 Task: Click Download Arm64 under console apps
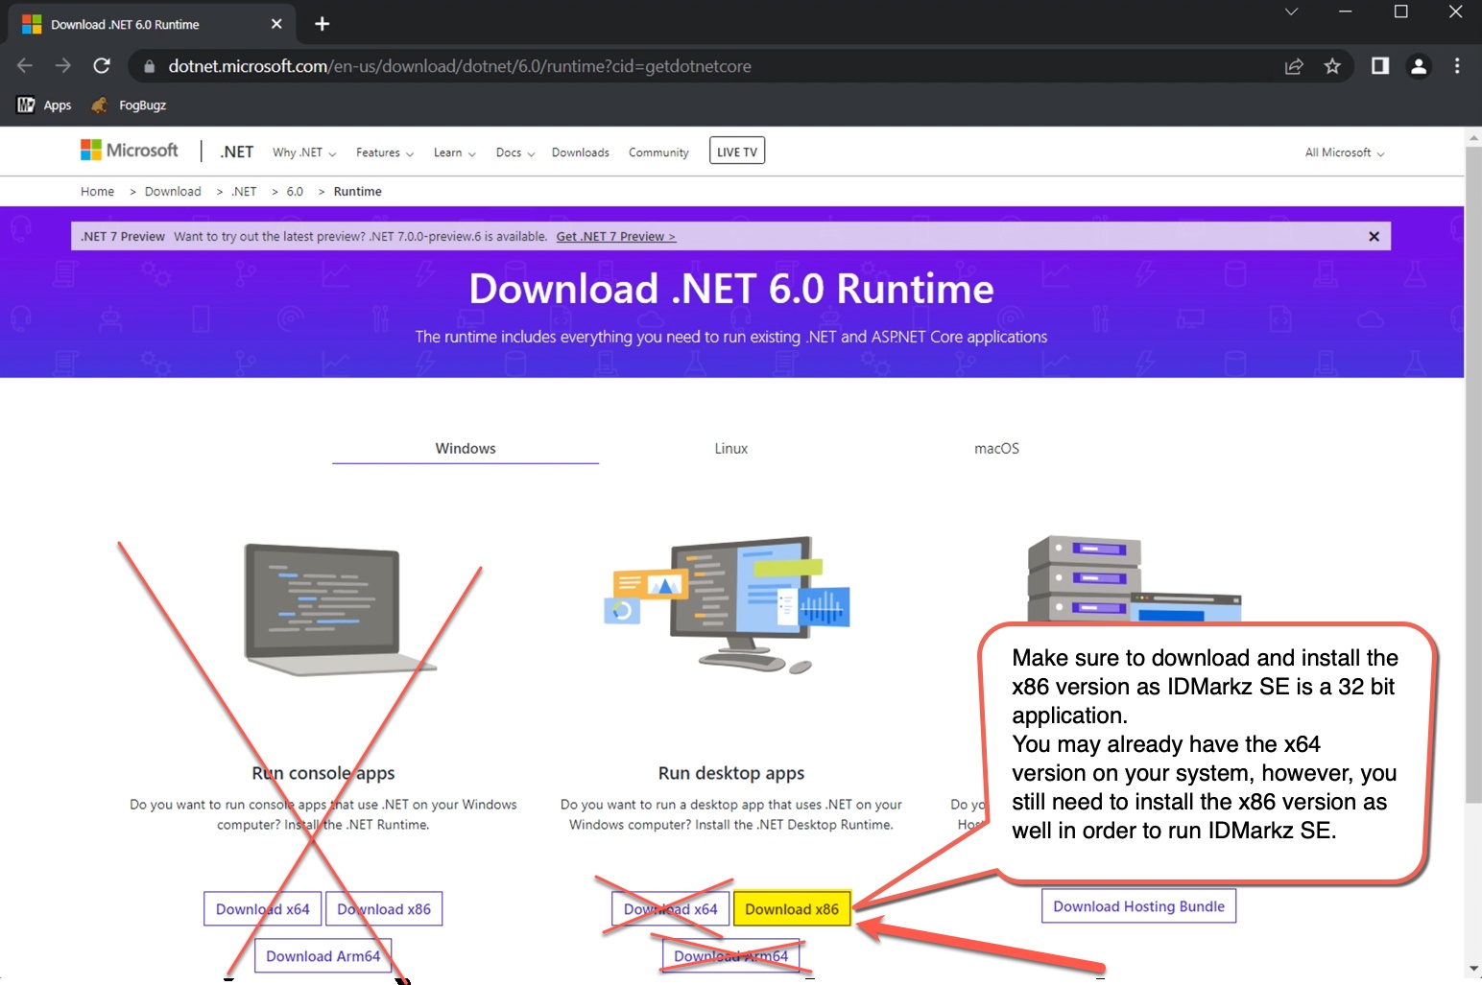[x=323, y=956]
